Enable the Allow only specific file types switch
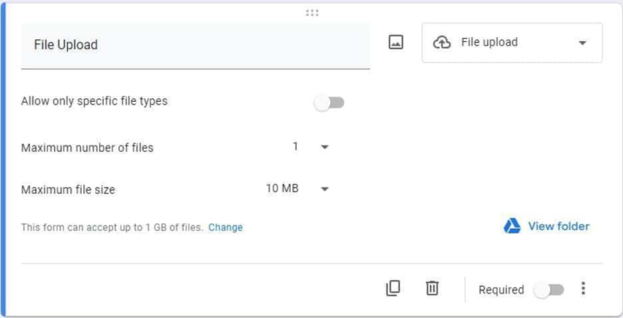This screenshot has width=623, height=318. tap(329, 102)
